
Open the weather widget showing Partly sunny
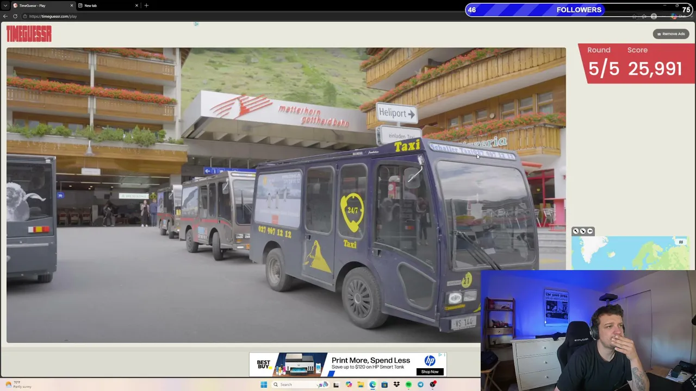tap(18, 384)
